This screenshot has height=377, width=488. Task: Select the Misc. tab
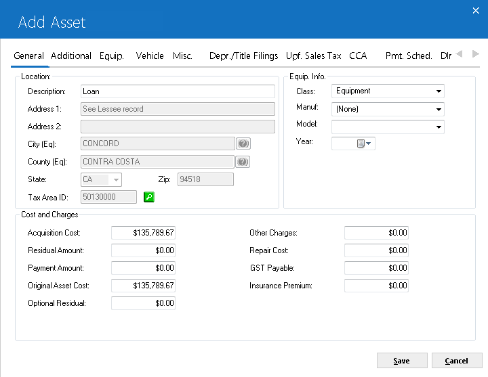click(x=182, y=56)
